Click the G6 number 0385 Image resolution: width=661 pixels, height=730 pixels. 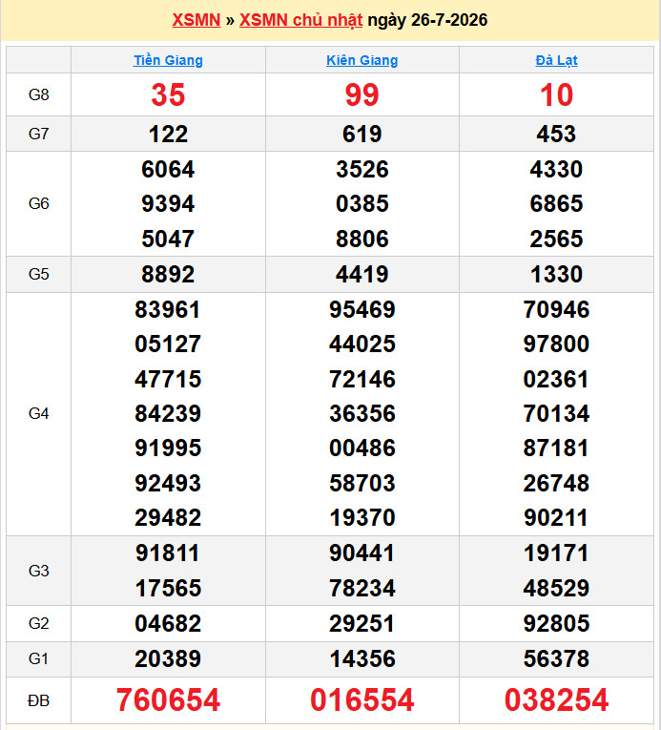coord(362,203)
